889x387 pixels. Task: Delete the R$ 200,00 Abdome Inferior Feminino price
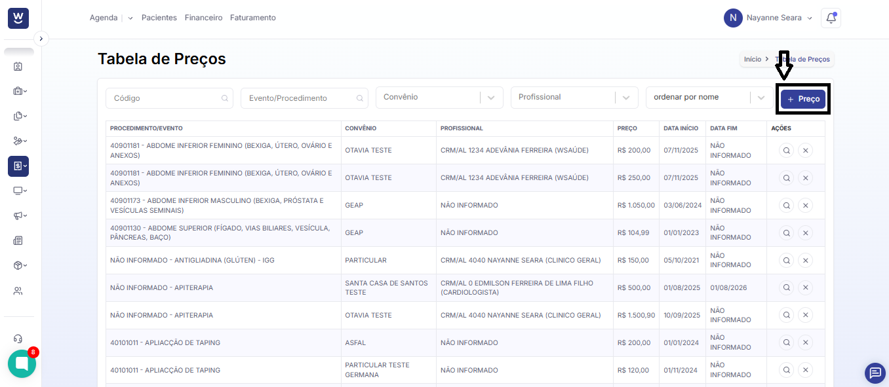coord(806,151)
